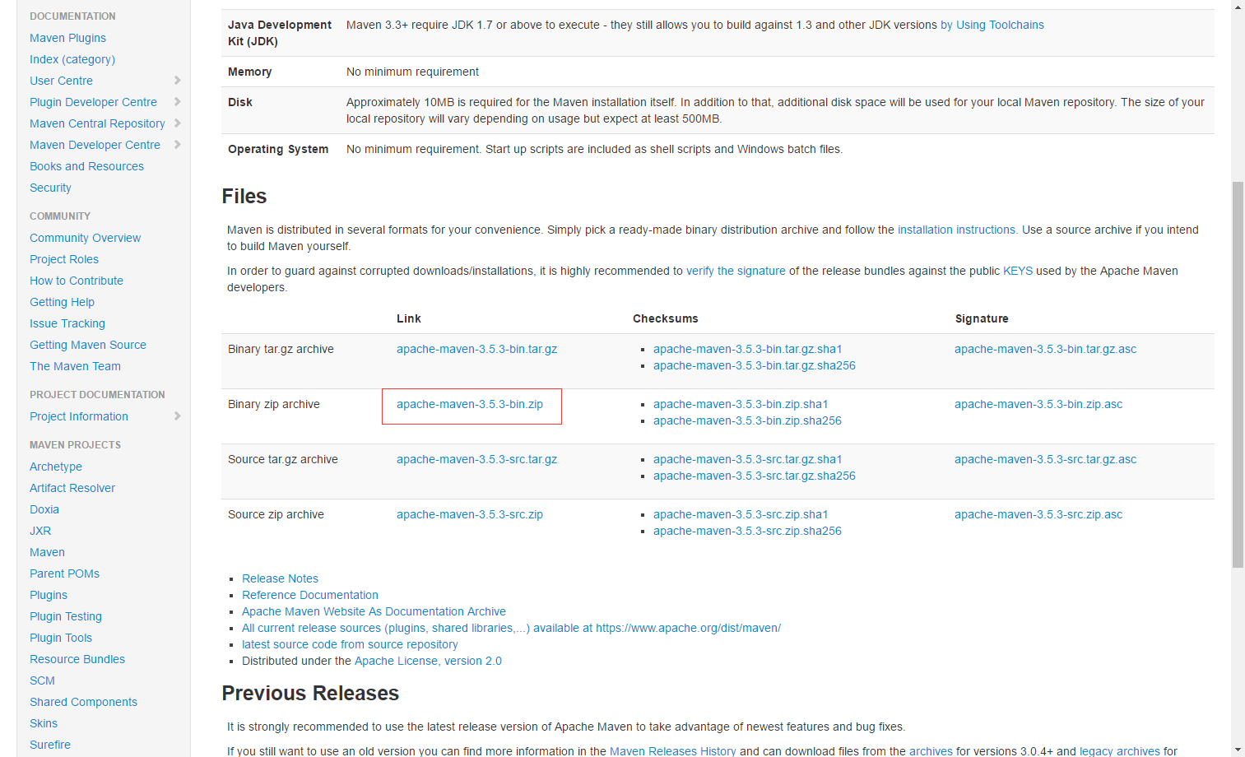This screenshot has width=1245, height=757.
Task: Follow the 'by Using Toolchains' link
Action: pos(992,25)
